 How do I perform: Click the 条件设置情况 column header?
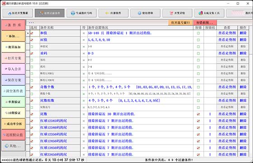[x=140, y=28]
